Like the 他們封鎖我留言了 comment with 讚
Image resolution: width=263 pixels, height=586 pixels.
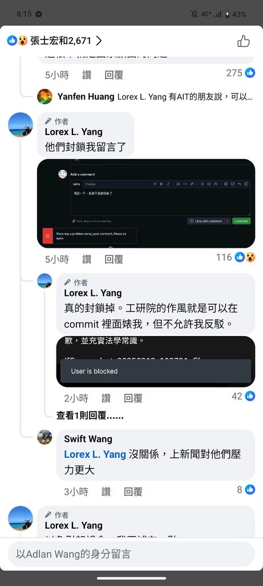(87, 259)
